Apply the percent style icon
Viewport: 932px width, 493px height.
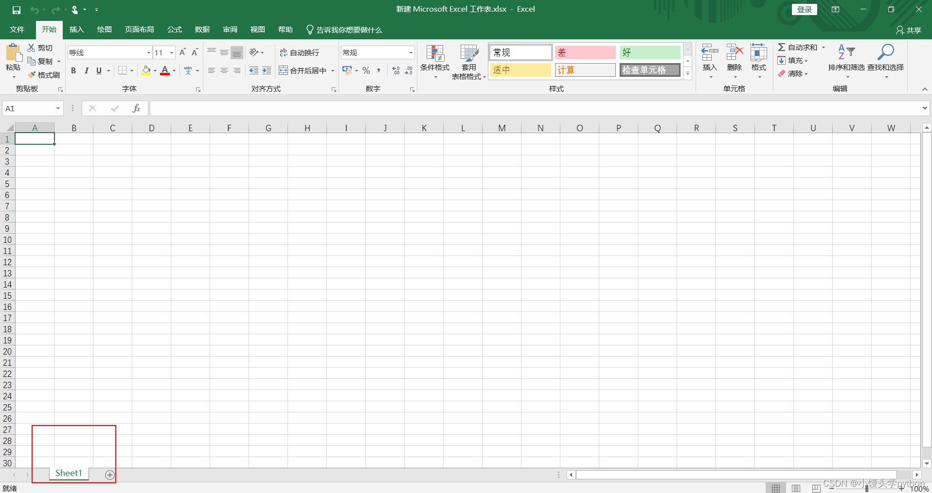click(x=366, y=70)
